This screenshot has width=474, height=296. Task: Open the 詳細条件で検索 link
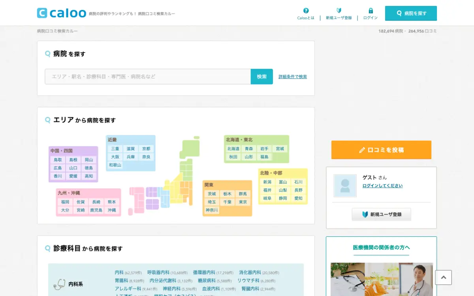293,77
